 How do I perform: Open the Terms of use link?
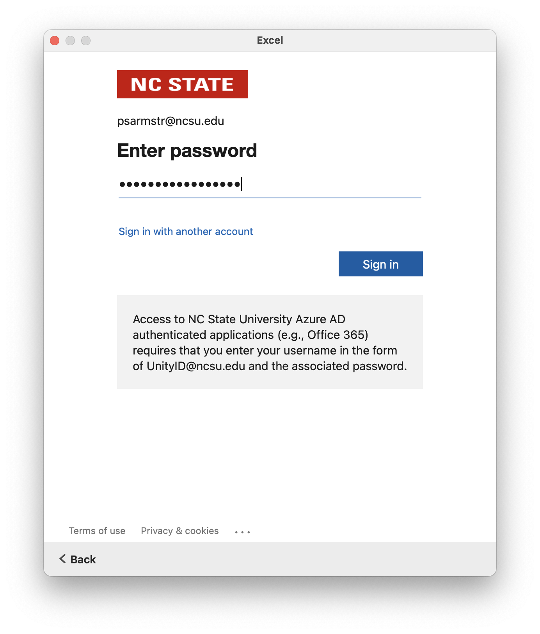click(97, 531)
